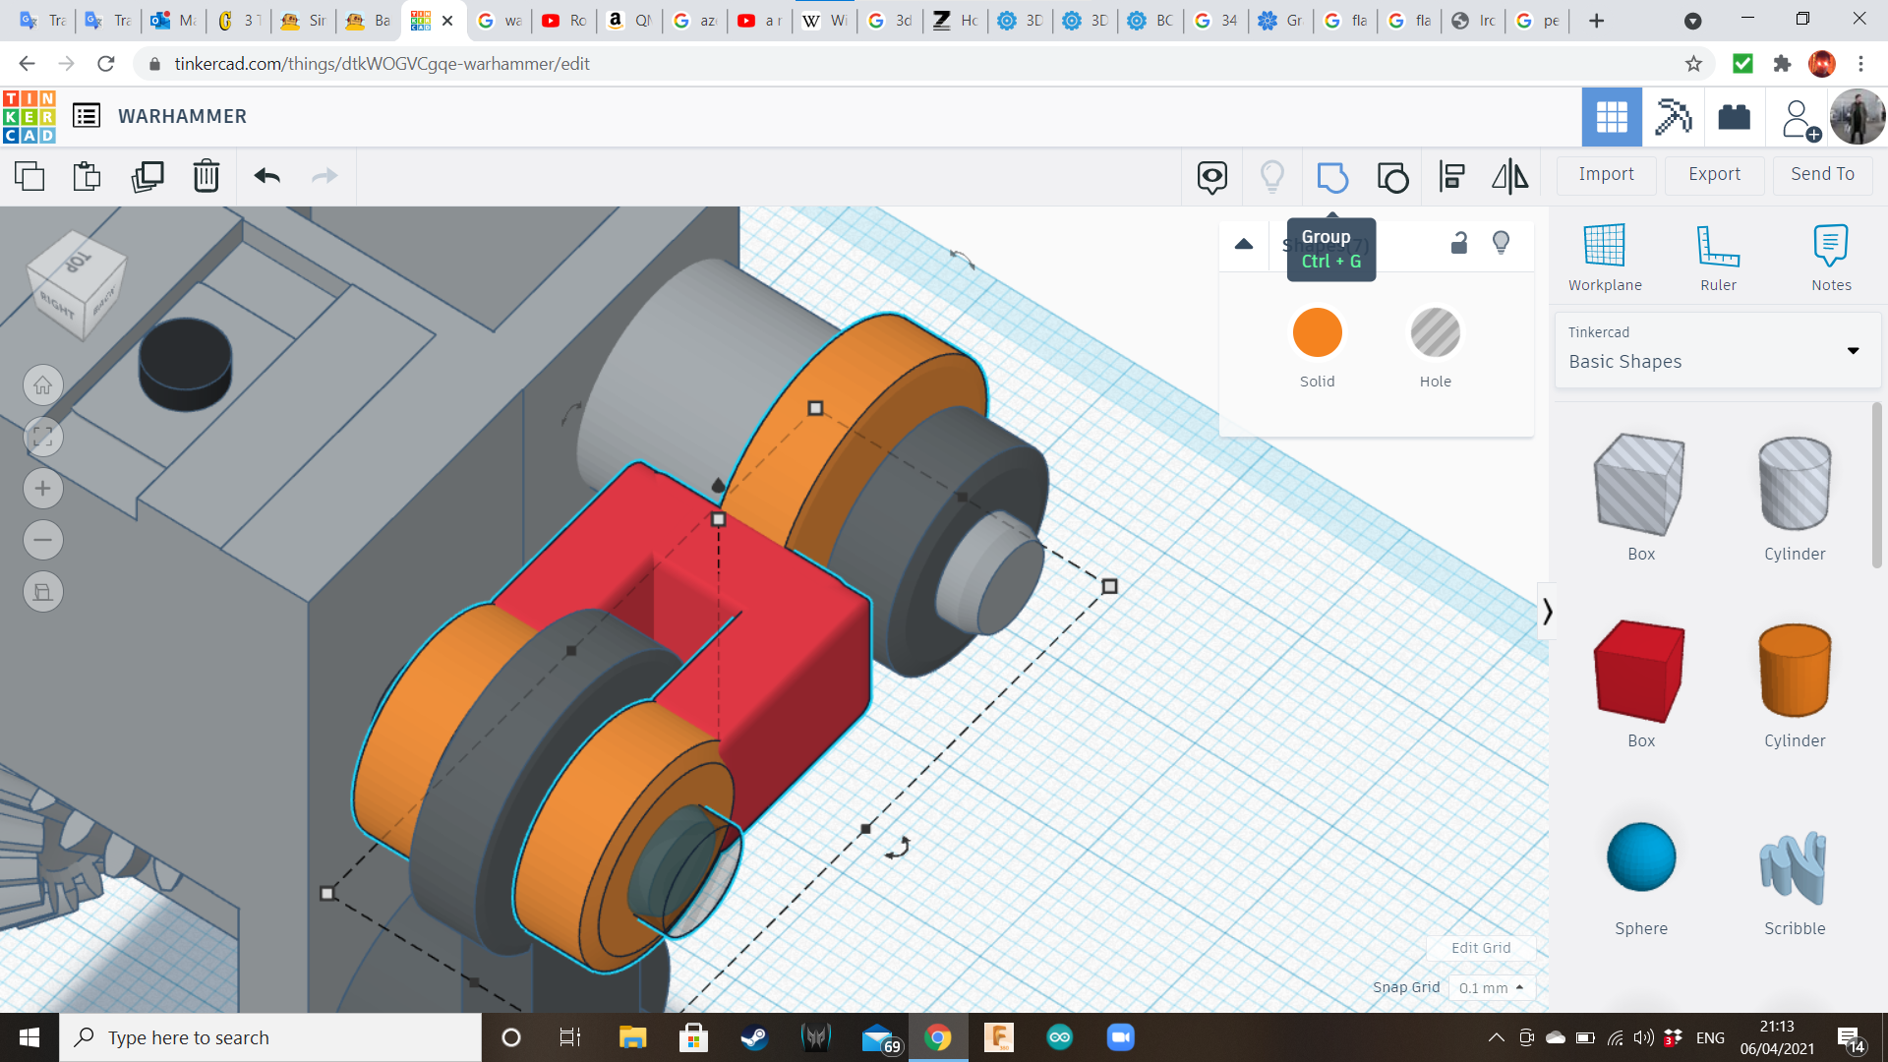Click the Duplicate and repeat icon
This screenshot has height=1062, width=1888.
click(x=147, y=177)
